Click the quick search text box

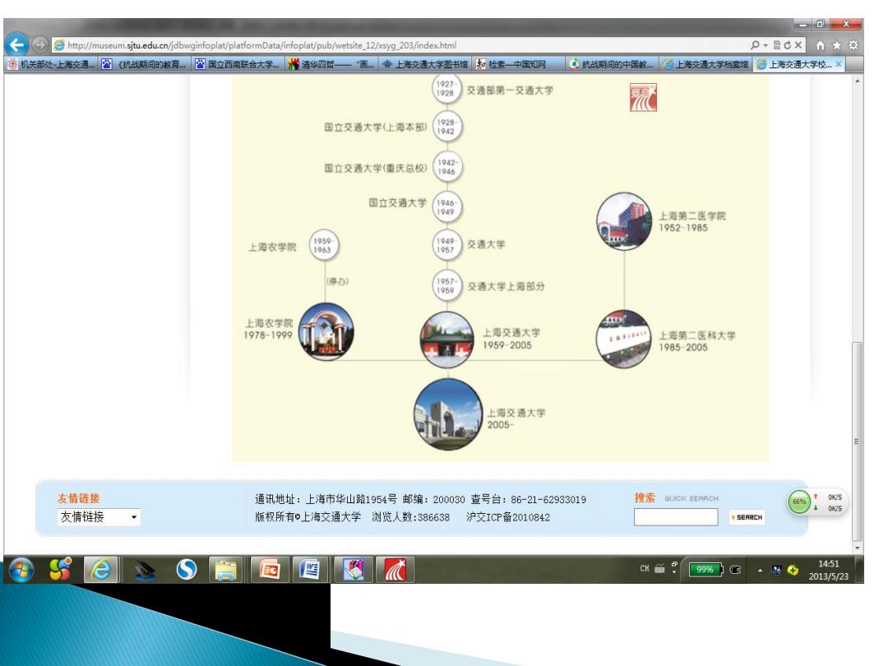(676, 517)
